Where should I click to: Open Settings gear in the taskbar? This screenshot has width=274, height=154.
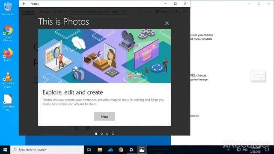pos(131,150)
